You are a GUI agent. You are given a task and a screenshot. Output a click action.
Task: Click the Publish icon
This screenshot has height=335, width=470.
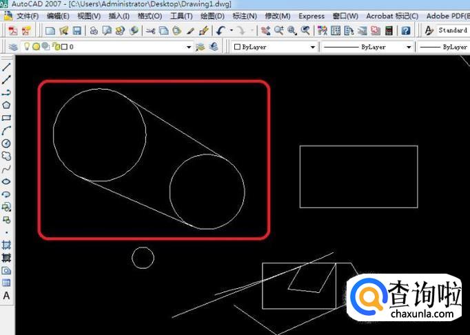(120, 30)
